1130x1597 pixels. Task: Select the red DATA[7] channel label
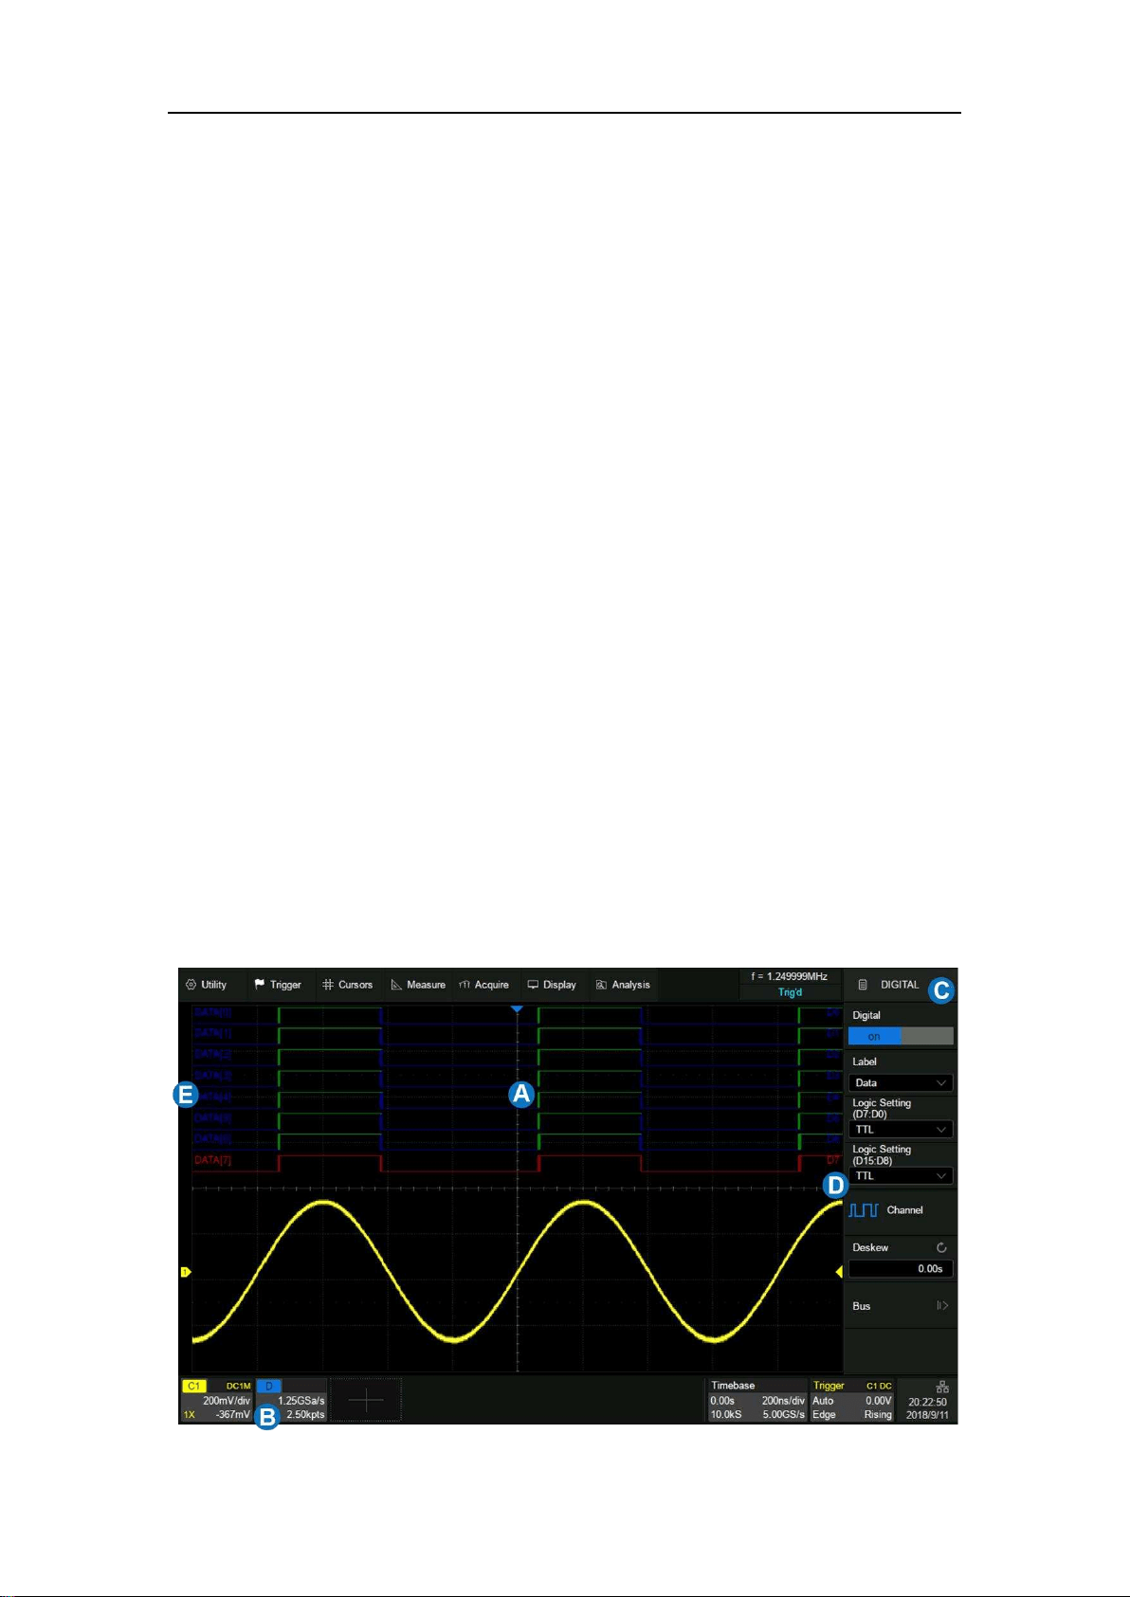[213, 1160]
